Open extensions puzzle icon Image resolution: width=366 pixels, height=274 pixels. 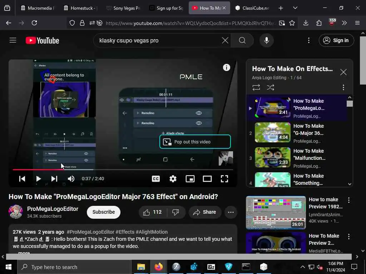[319, 23]
